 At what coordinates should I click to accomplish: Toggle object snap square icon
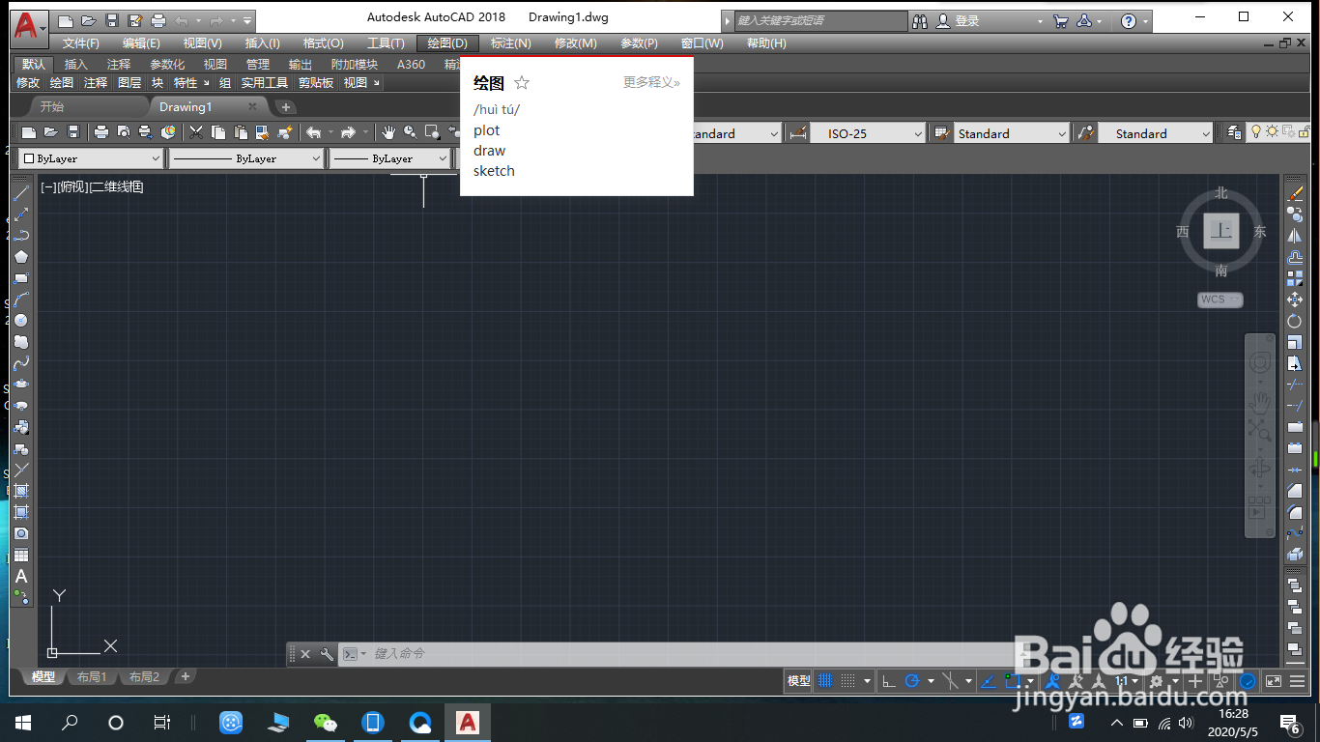tap(1012, 681)
